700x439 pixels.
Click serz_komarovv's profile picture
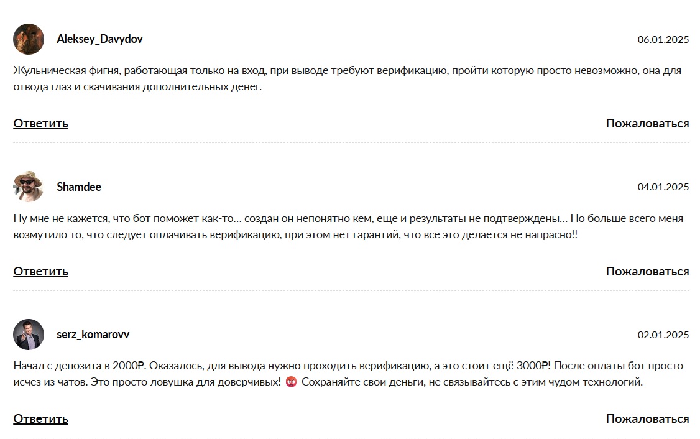(29, 335)
